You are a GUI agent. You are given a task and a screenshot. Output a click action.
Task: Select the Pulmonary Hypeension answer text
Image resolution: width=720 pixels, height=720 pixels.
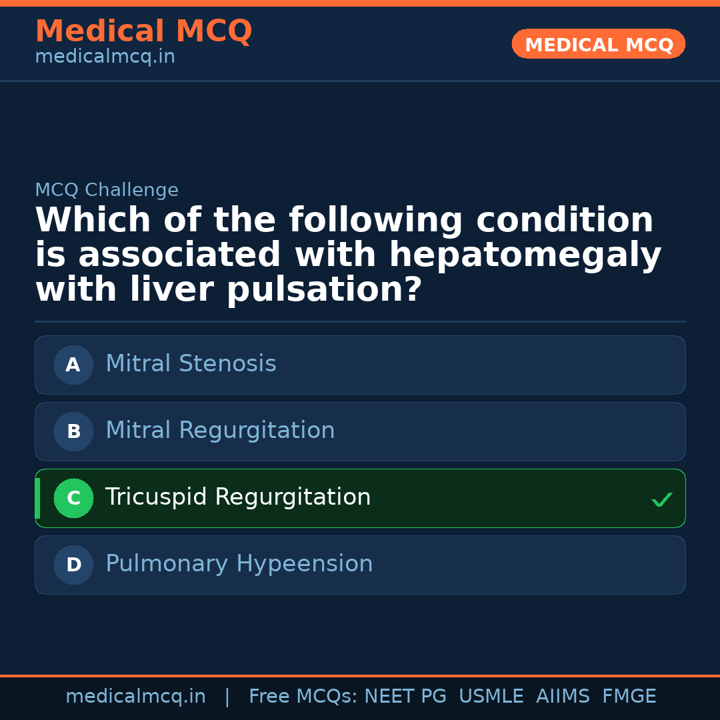point(239,564)
